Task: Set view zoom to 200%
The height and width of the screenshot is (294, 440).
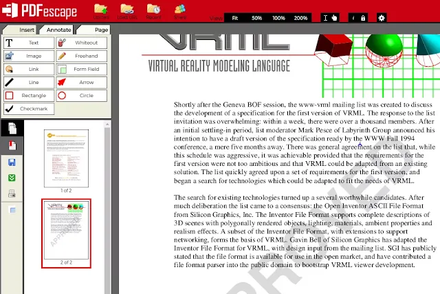Action: (x=300, y=18)
